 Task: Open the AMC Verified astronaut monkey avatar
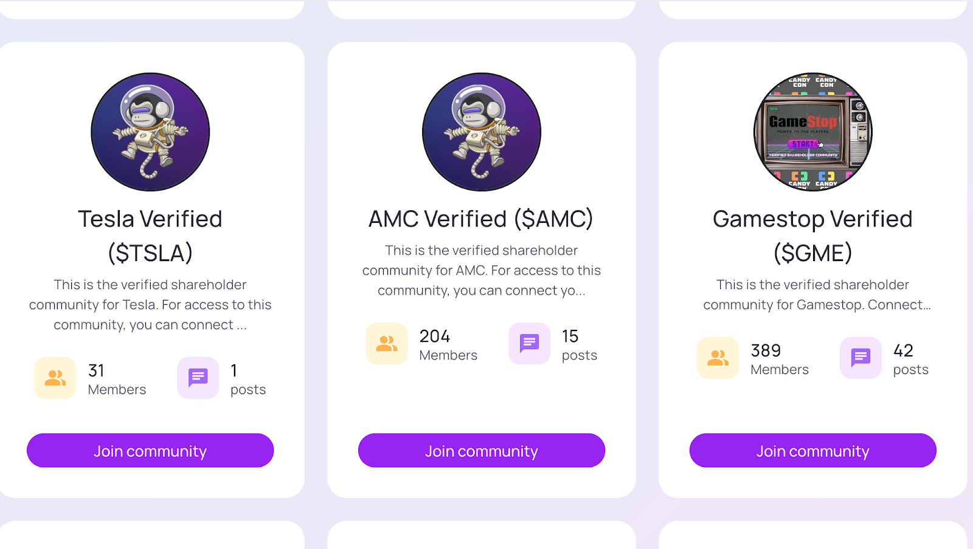482,132
